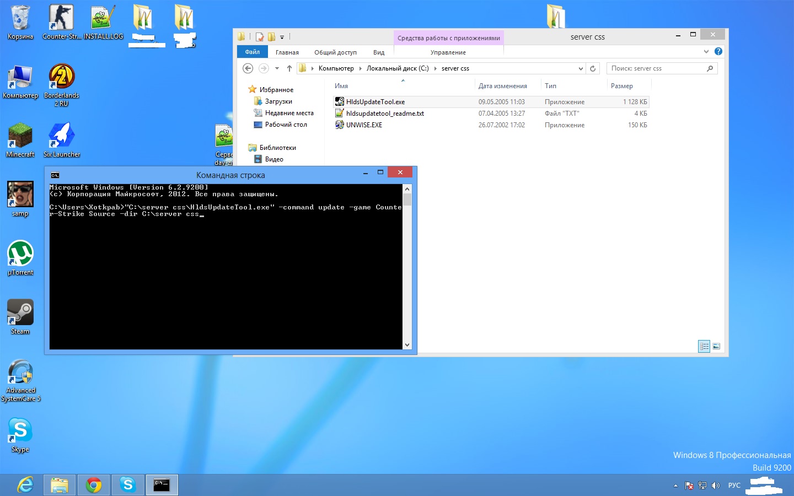
Task: Launch Skype desktop shortcut
Action: pyautogui.click(x=20, y=435)
